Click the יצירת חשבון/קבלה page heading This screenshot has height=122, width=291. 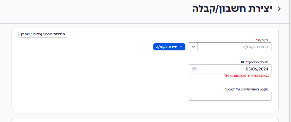click(x=232, y=9)
